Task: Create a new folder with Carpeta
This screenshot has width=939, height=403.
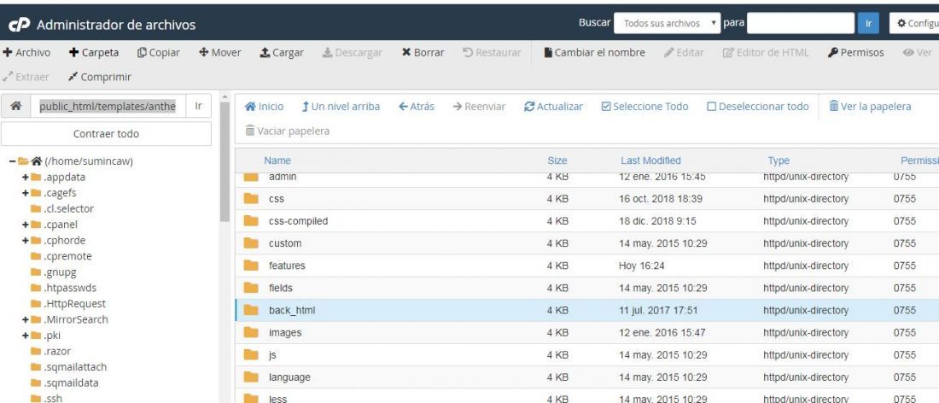Action: (94, 53)
